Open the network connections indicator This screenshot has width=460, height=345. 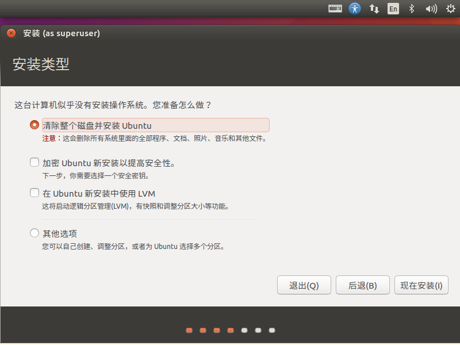point(374,9)
